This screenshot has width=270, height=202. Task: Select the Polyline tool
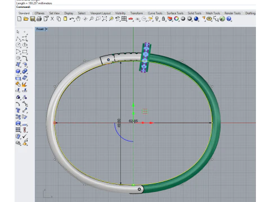[18, 39]
